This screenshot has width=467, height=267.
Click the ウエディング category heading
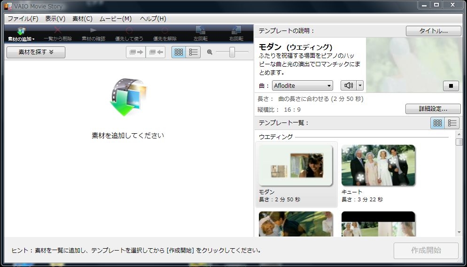point(276,137)
